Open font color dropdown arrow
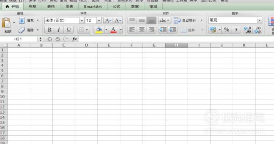This screenshot has width=274, height=144. coord(121,30)
